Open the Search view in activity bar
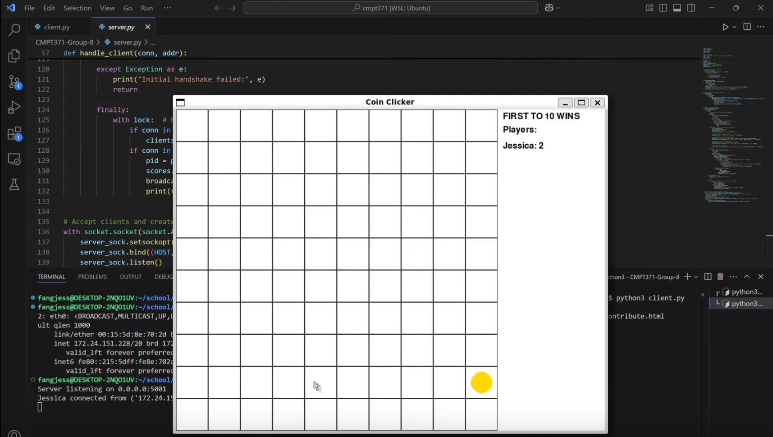The image size is (773, 437). point(14,30)
